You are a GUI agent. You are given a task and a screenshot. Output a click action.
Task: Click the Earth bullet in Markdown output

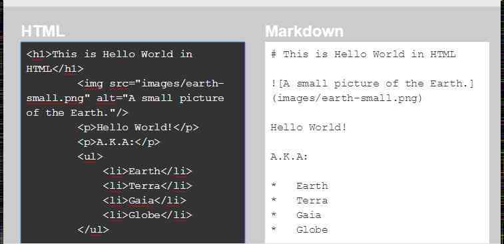point(300,186)
